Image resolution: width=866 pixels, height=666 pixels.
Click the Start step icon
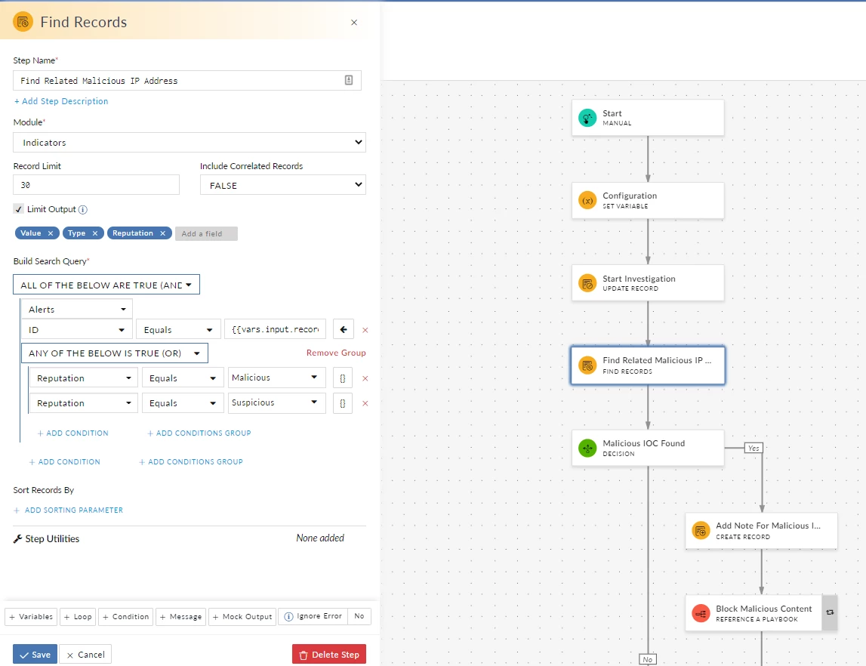click(x=587, y=118)
